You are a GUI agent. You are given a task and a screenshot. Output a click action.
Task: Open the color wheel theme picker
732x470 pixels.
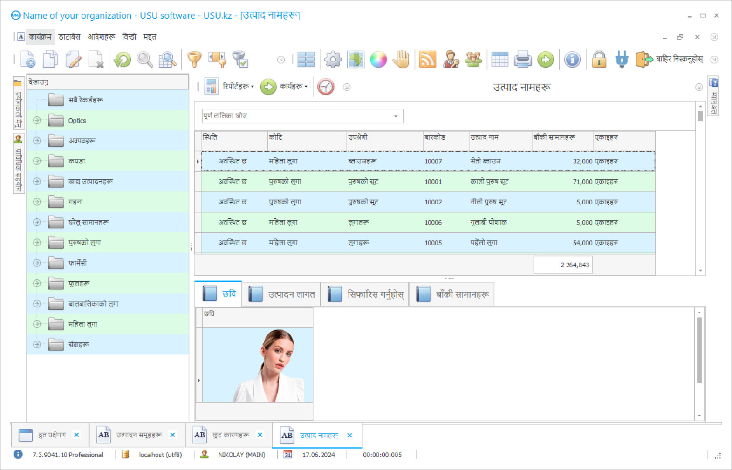click(378, 60)
